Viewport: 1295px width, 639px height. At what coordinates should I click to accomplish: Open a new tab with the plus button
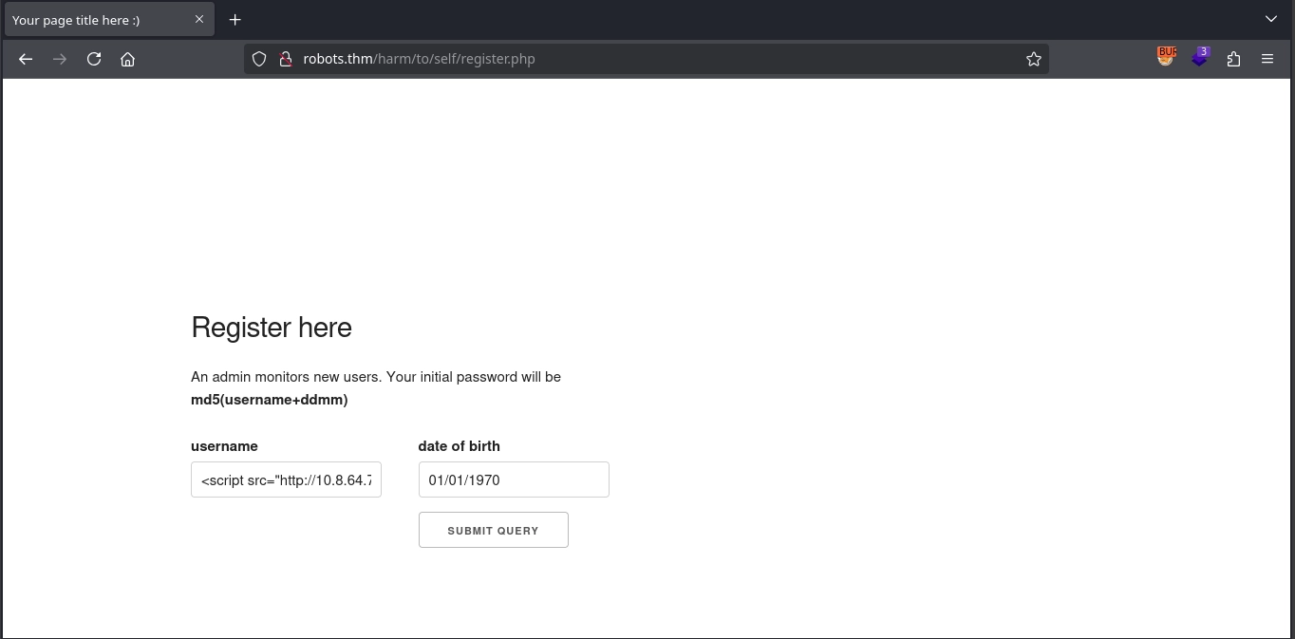tap(235, 20)
